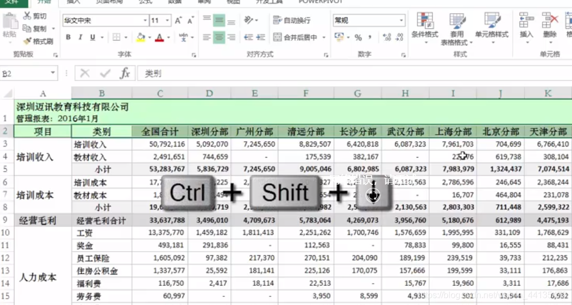
Task: Click the Paste (粘贴) clipboard icon
Action: click(9, 21)
